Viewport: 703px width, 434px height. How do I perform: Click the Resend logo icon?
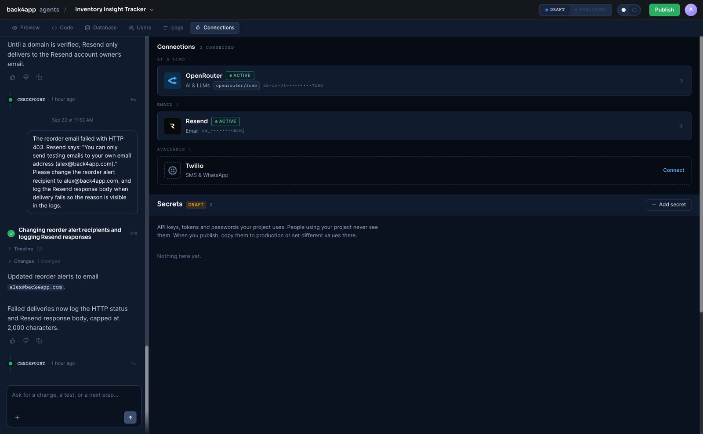[172, 126]
